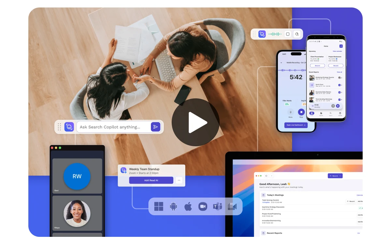Mute mic in the phone recording mini-bar
Screen dimensions: 391x244
click(x=333, y=106)
